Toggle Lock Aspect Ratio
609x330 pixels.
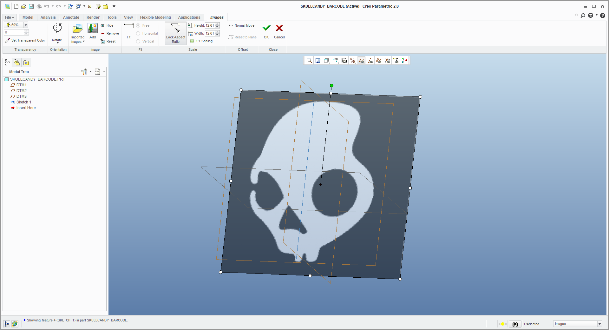tap(175, 33)
